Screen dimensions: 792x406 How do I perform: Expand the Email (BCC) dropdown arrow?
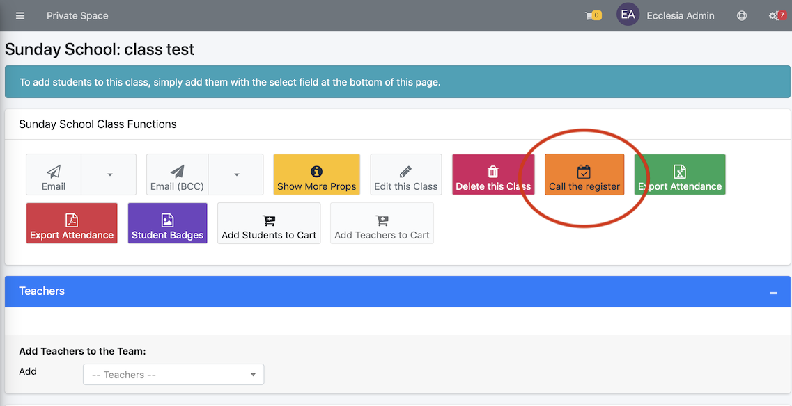tap(236, 174)
